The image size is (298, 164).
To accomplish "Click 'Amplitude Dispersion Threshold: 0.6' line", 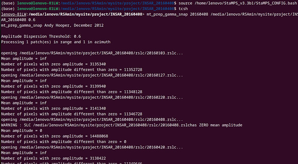I will (x=41, y=36).
